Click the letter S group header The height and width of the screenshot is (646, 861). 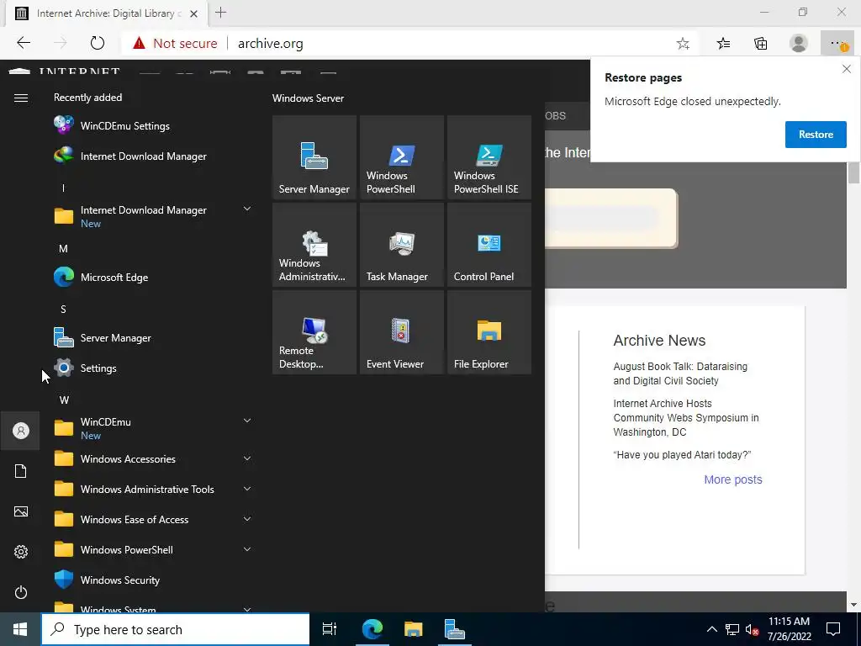coord(63,310)
